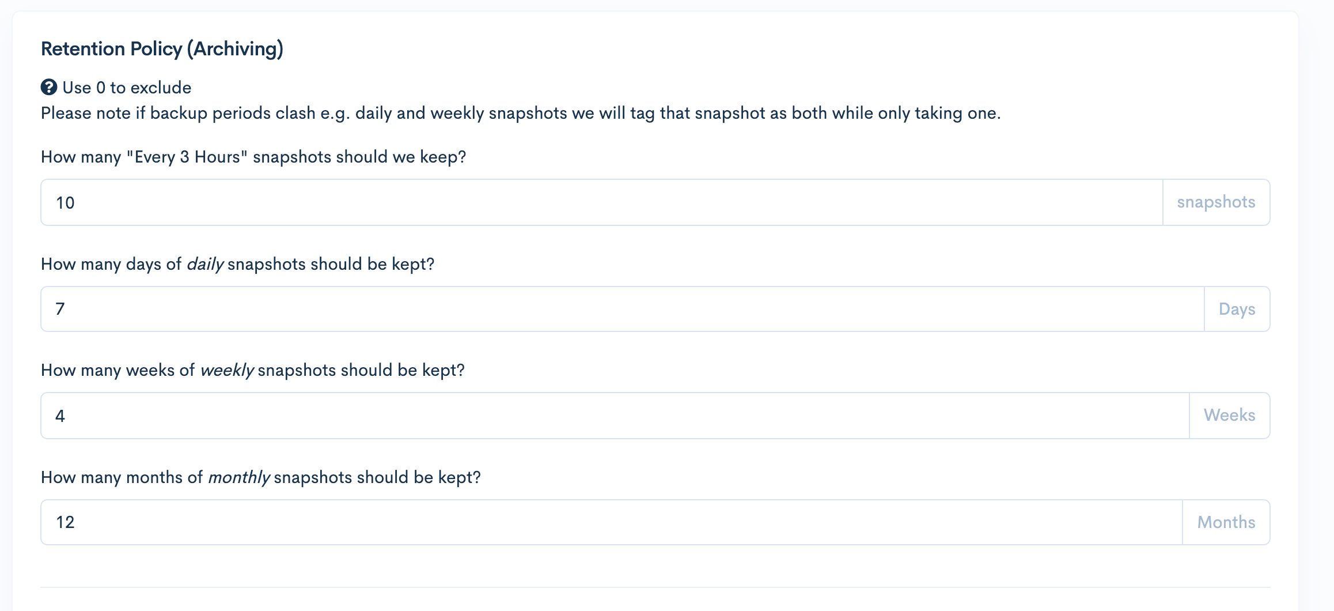Click the italic word 'daily'
The height and width of the screenshot is (611, 1334).
tap(205, 264)
